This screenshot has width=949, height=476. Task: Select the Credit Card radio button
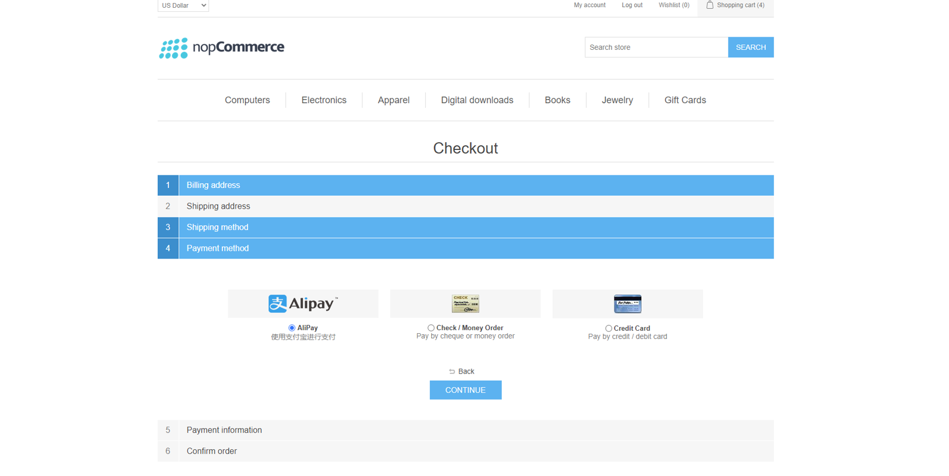[x=609, y=328]
